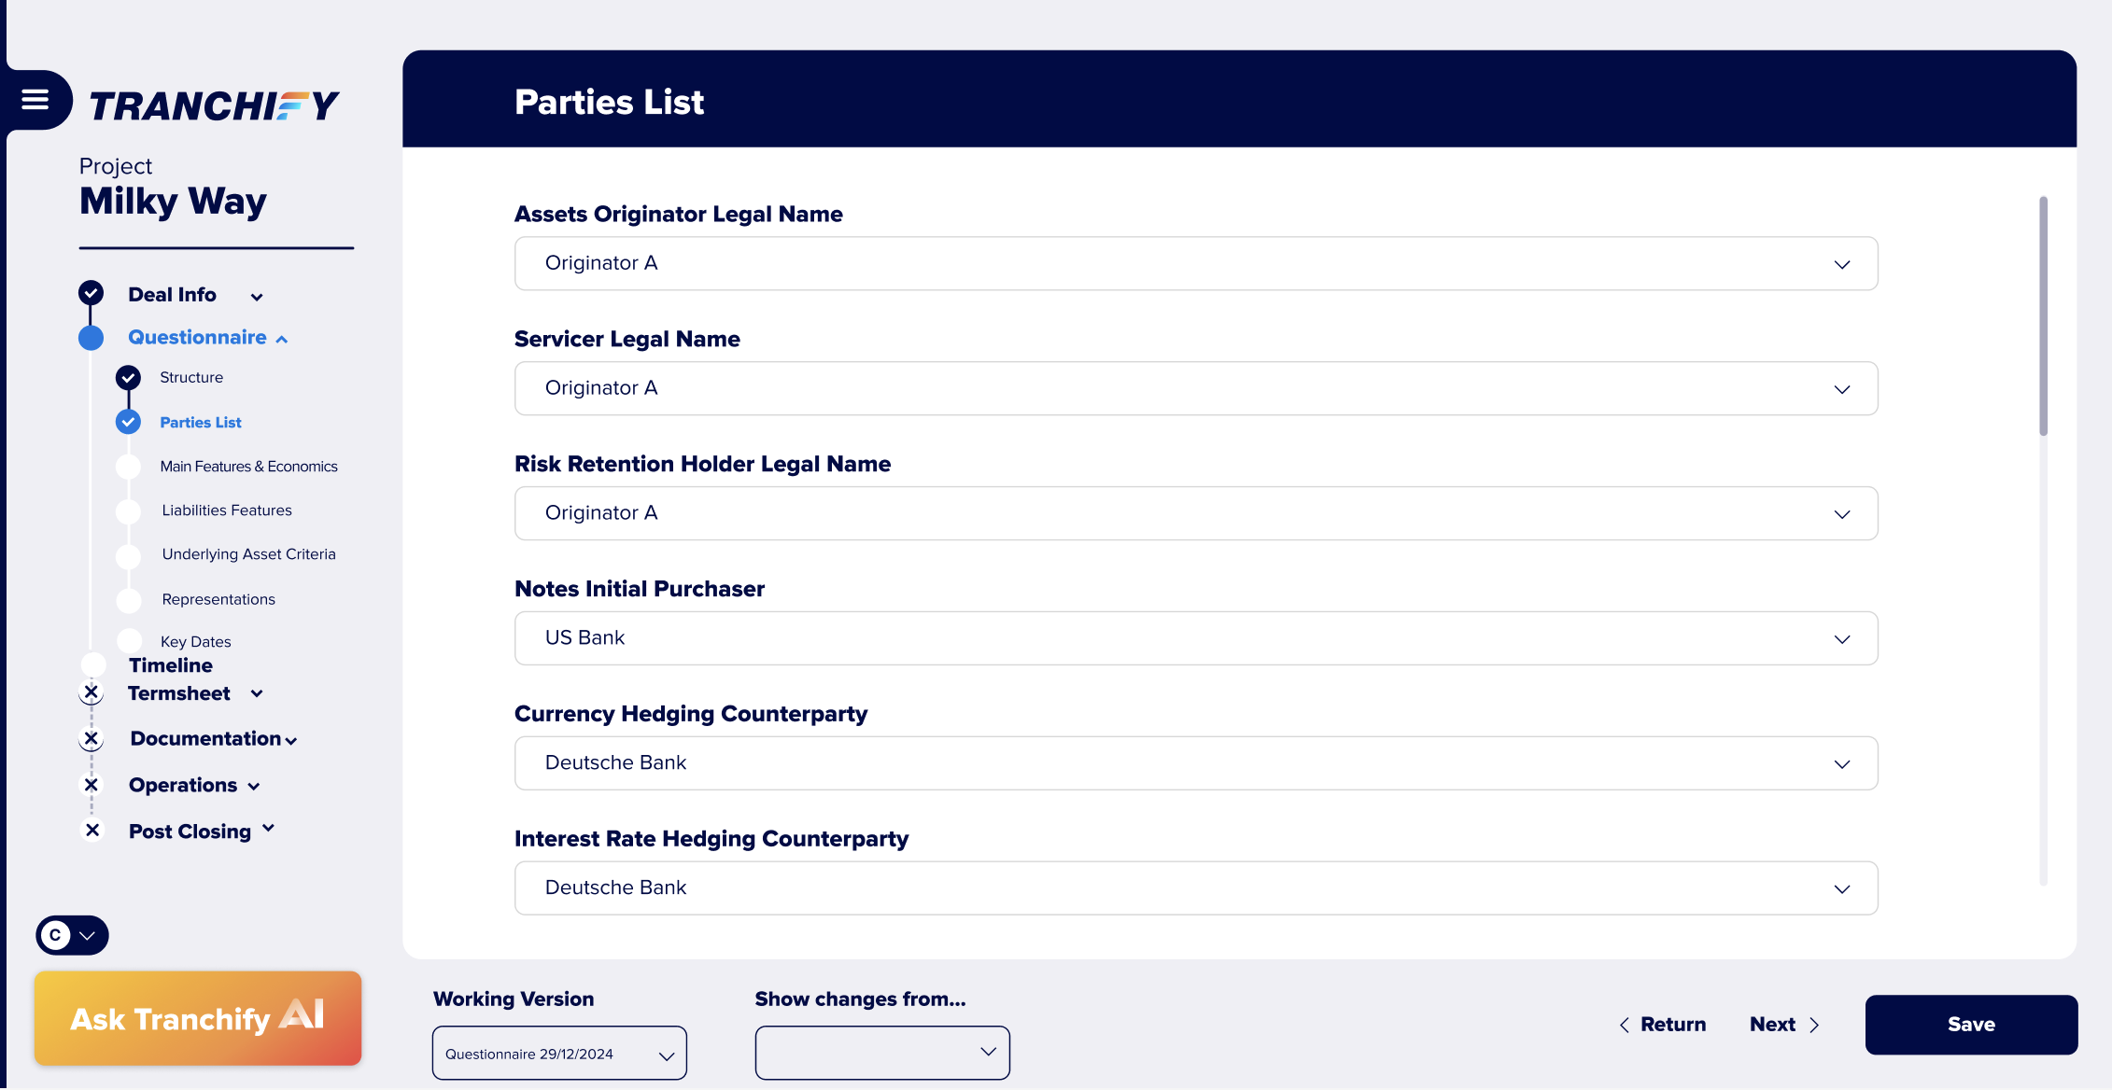
Task: Click the Tranchify logo
Action: (x=214, y=105)
